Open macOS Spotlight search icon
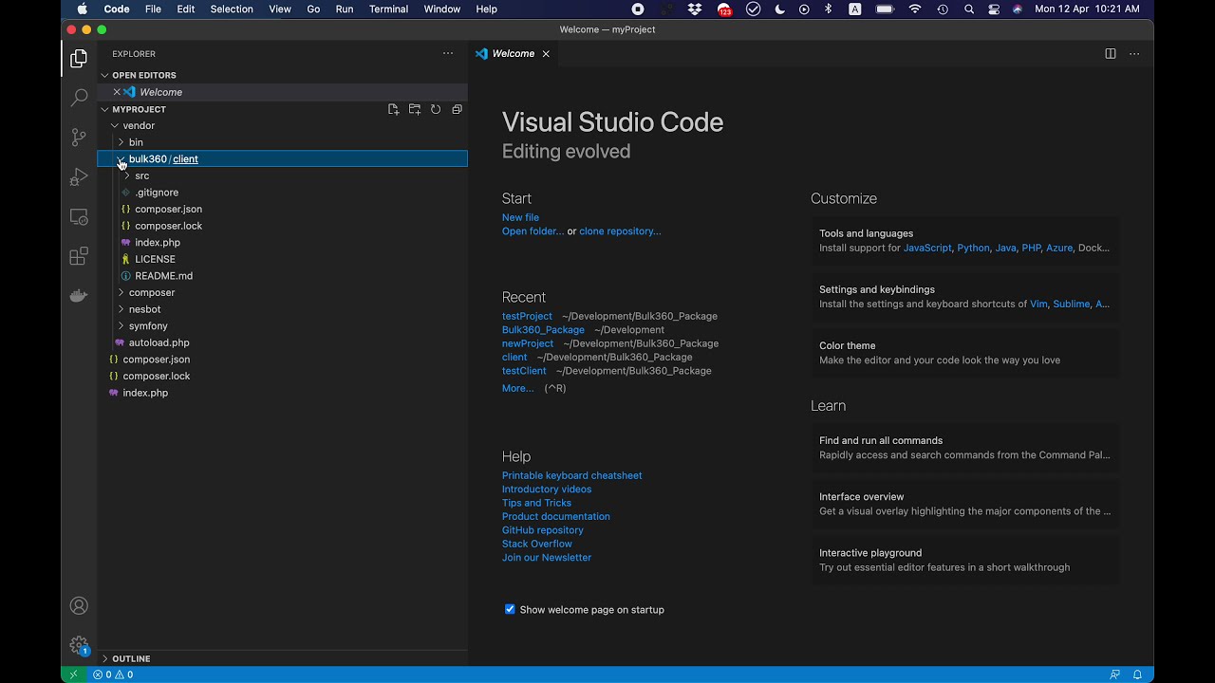Image resolution: width=1215 pixels, height=683 pixels. point(969,9)
